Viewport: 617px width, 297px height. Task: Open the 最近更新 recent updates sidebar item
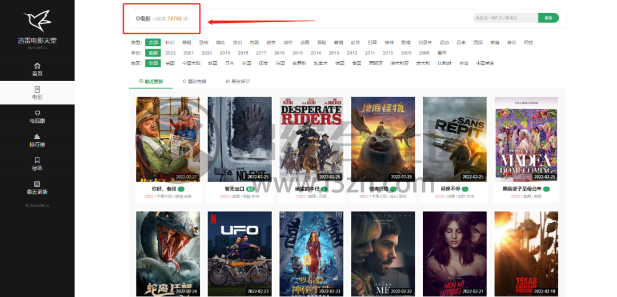click(37, 188)
